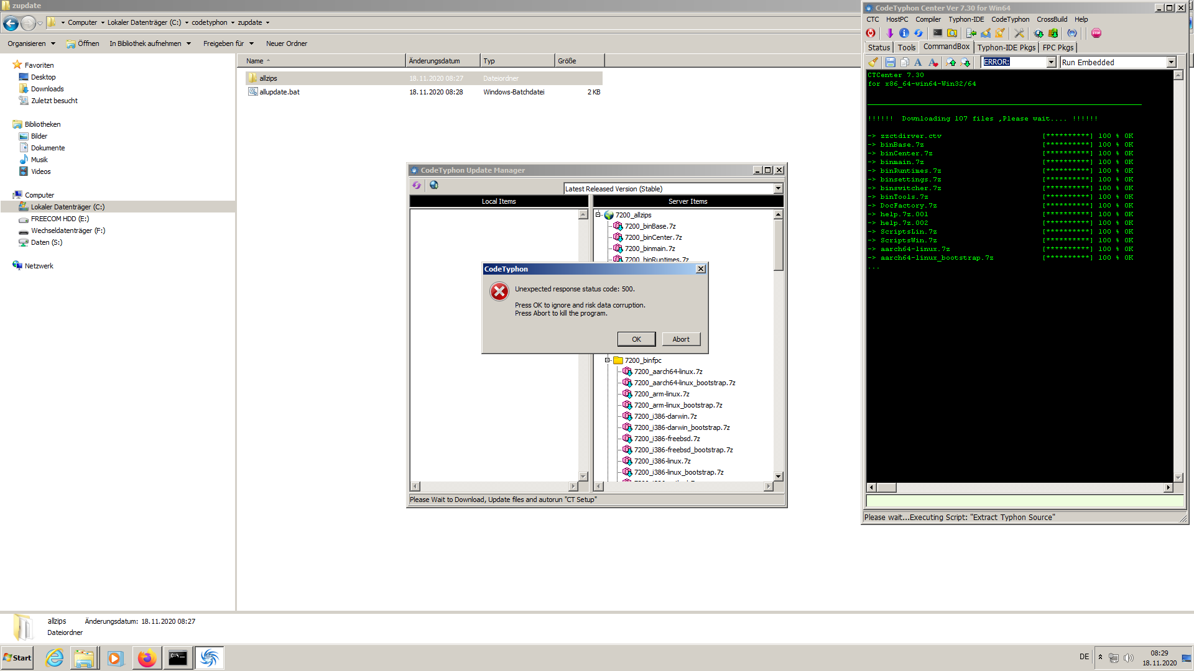The image size is (1194, 671).
Task: Open the recent locations arrow beside the forward button
Action: point(40,24)
